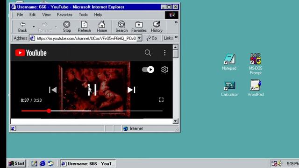Image resolution: width=299 pixels, height=168 pixels.
Task: Minimize the Internet Explorer window
Action: pos(163,7)
